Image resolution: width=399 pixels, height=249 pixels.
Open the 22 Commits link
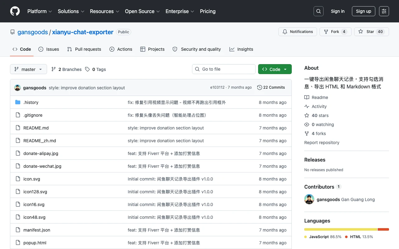point(271,87)
